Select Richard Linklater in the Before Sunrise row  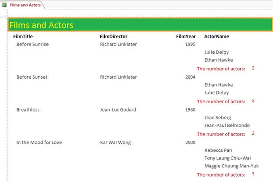[x=118, y=44]
